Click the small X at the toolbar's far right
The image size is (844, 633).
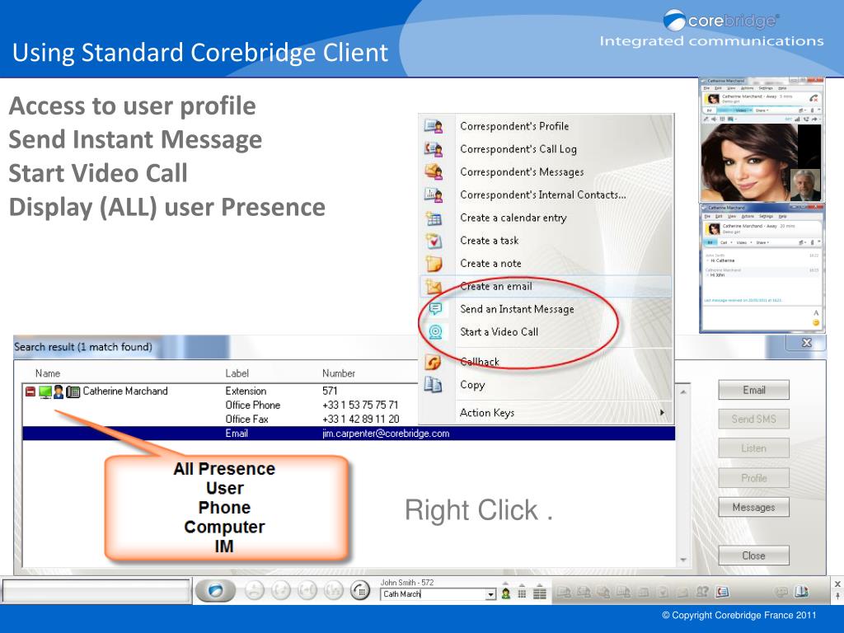coord(837,584)
